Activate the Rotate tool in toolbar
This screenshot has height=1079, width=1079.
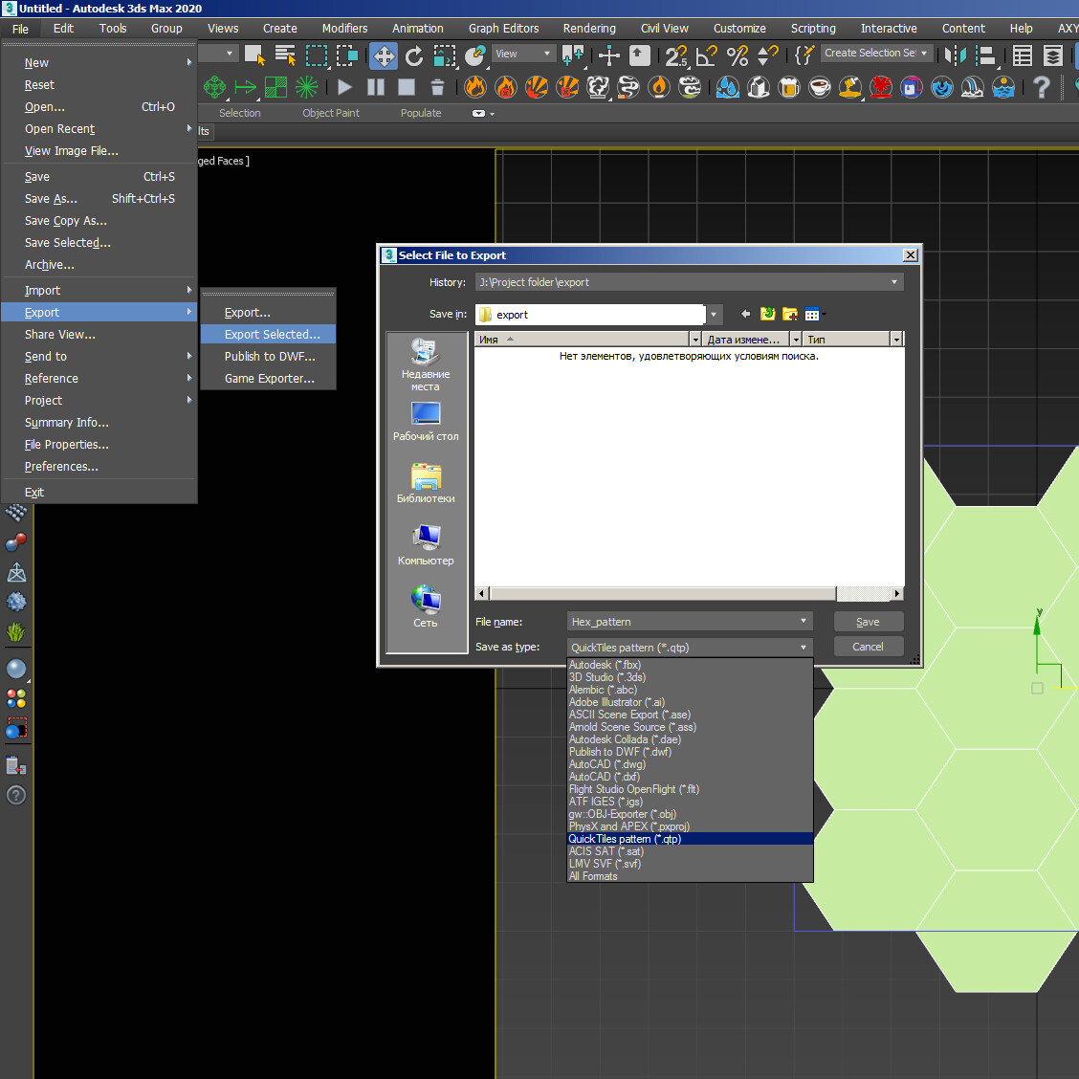click(414, 55)
